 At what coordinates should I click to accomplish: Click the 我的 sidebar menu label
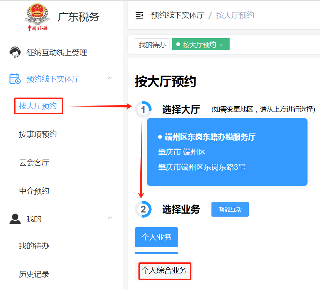pos(34,219)
